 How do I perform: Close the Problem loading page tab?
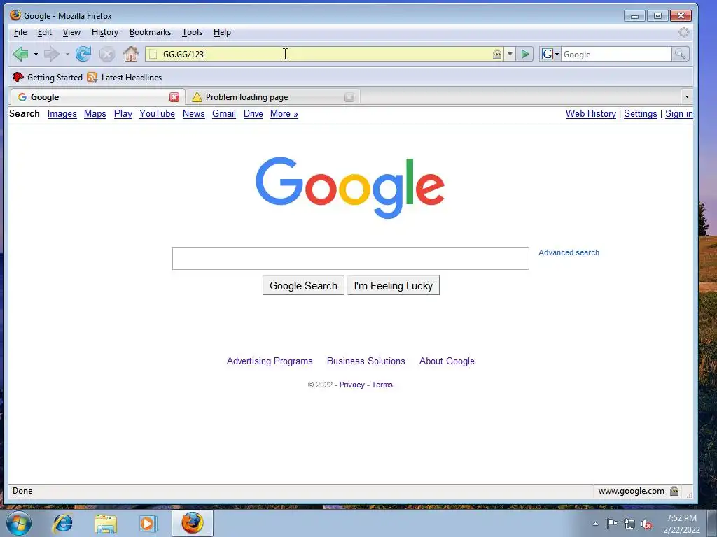tap(349, 96)
